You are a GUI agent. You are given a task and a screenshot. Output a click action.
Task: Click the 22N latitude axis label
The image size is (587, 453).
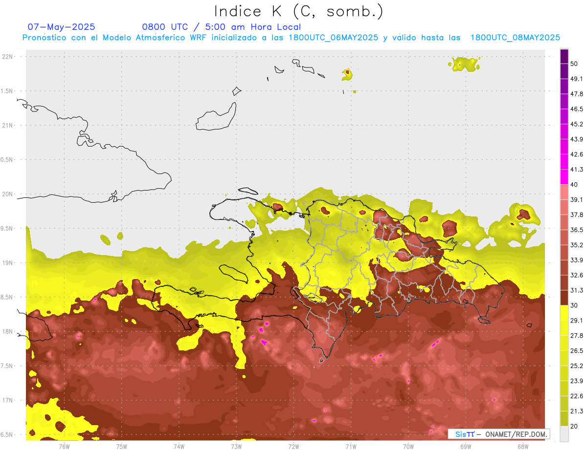[x=8, y=57]
